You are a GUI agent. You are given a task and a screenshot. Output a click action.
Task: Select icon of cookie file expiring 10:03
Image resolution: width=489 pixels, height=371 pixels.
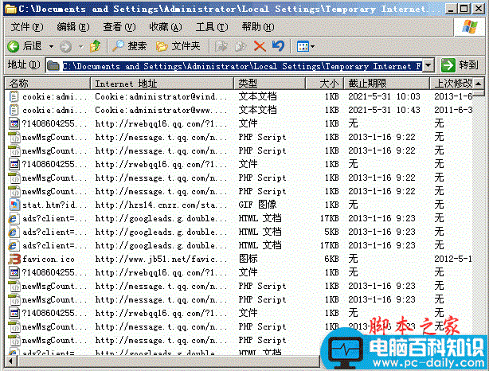click(x=14, y=96)
